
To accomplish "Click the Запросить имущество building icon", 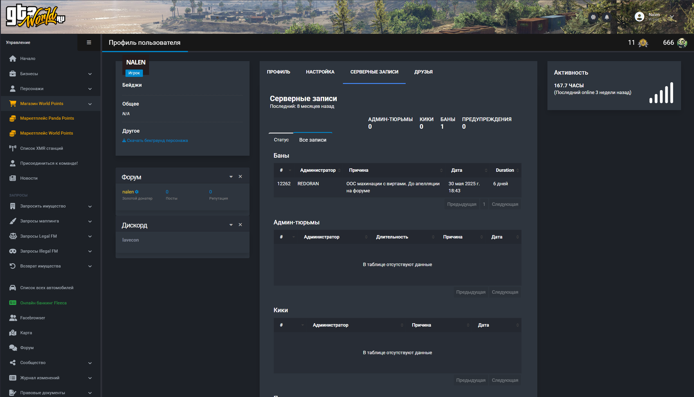I will tap(13, 206).
